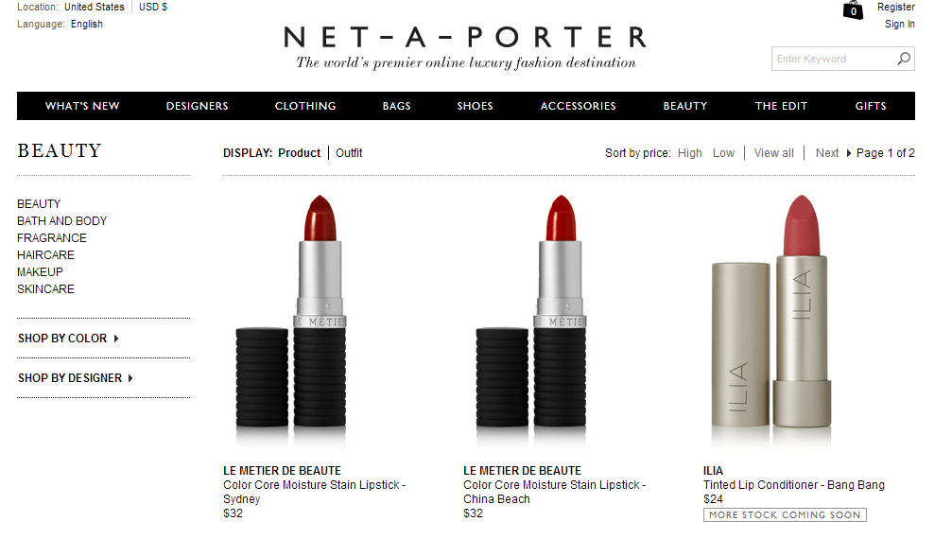Open The Edit navigation menu
Screen dimensions: 952x539
781,106
